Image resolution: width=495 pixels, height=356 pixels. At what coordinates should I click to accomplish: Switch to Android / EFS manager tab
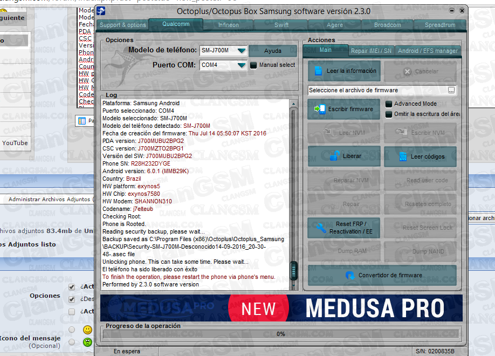tap(428, 51)
